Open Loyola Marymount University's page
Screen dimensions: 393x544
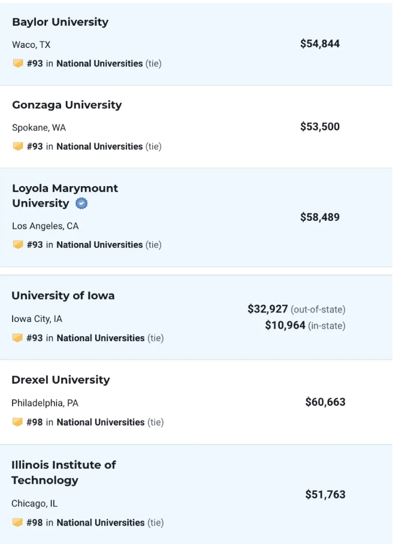(65, 189)
